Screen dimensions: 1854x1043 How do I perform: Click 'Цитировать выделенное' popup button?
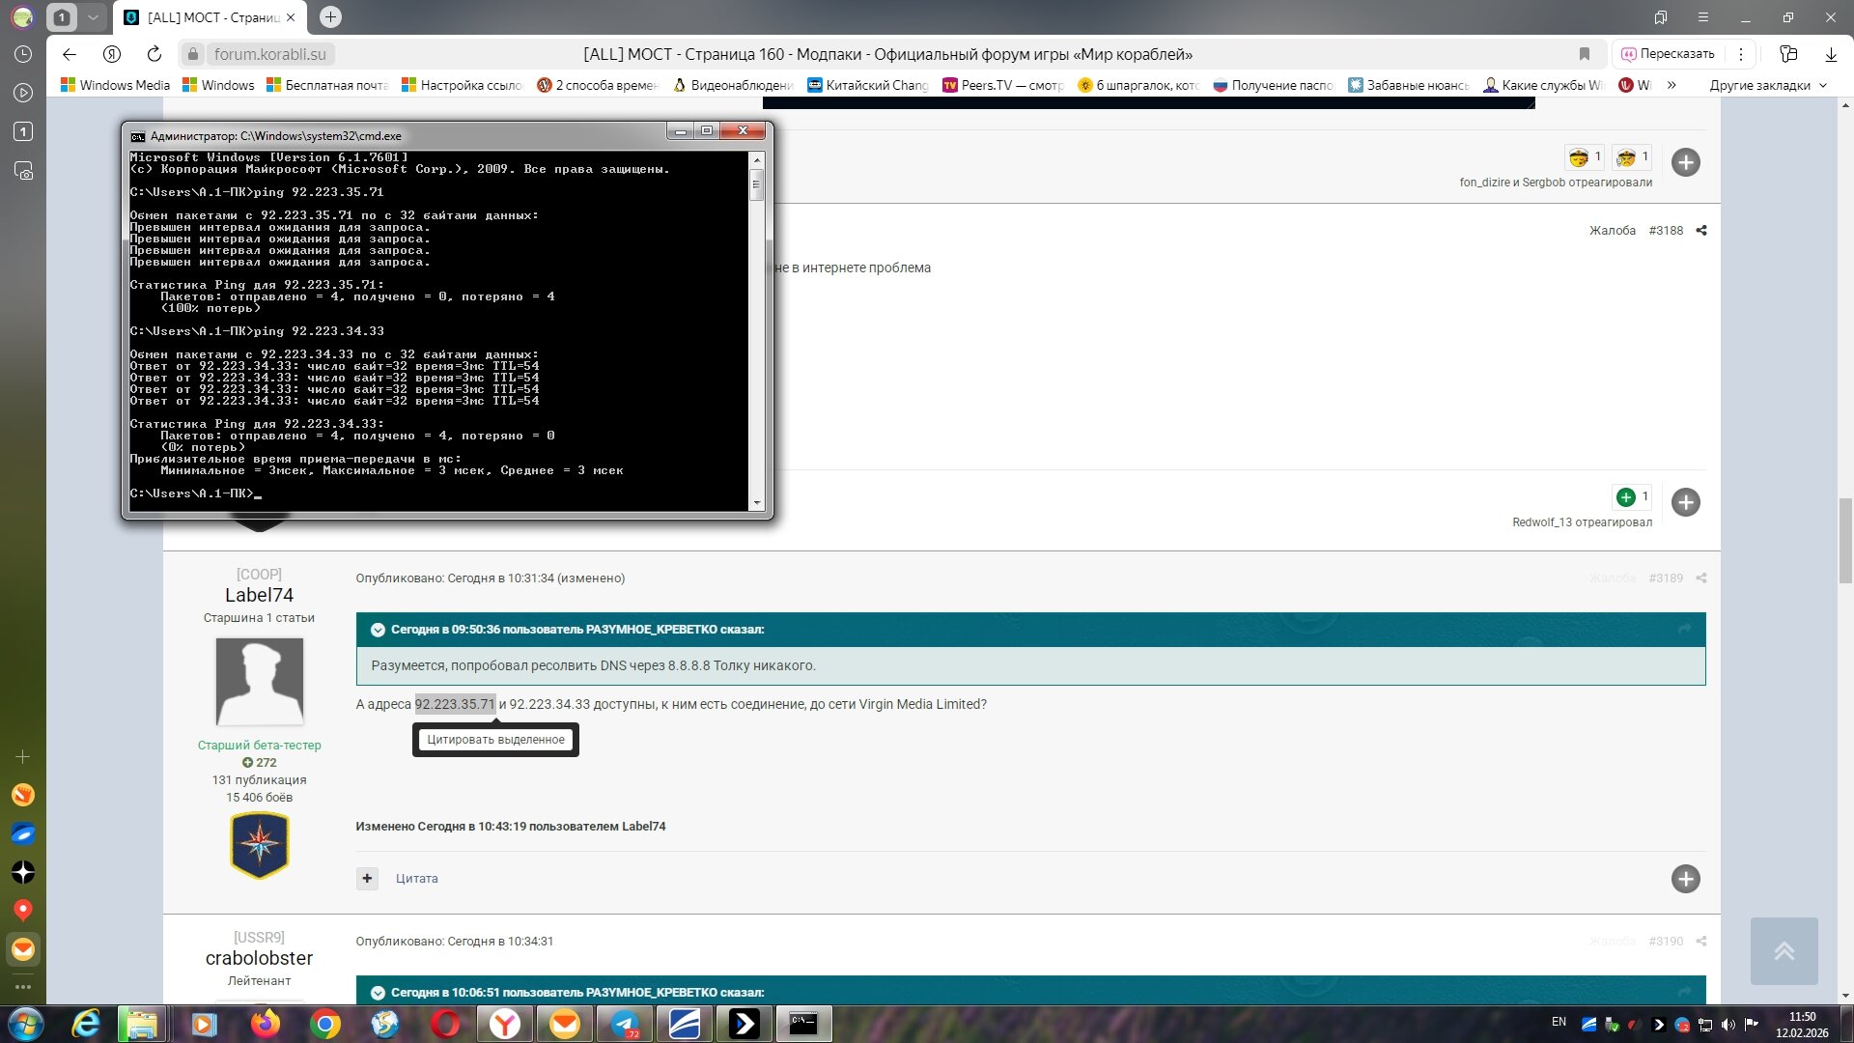click(x=495, y=740)
